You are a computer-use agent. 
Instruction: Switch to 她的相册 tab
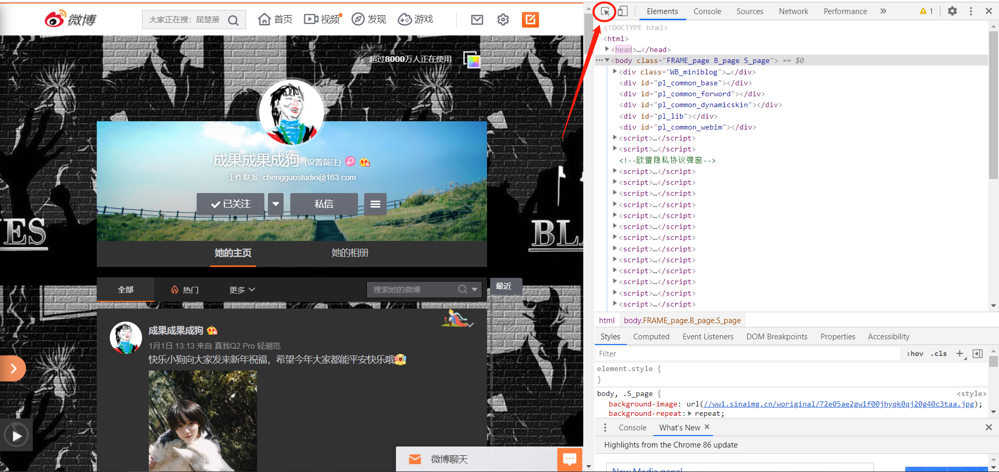(x=350, y=253)
